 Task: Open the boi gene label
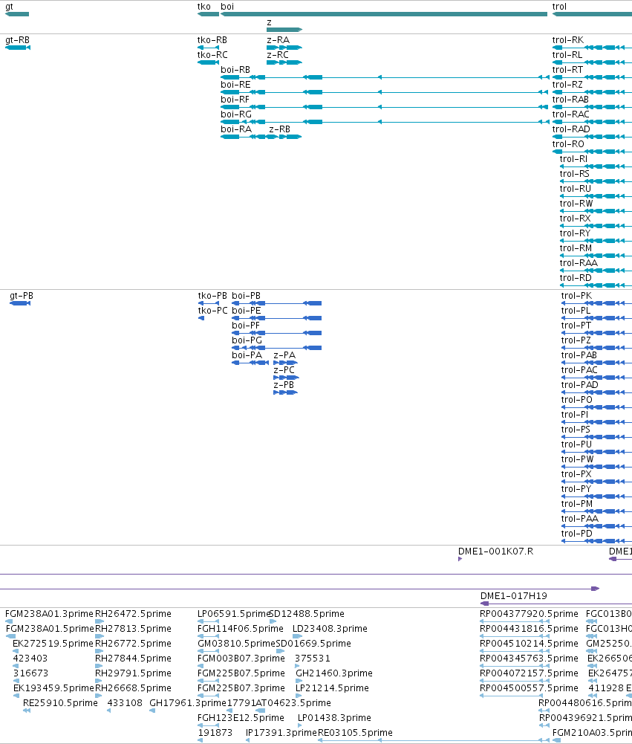click(x=227, y=7)
